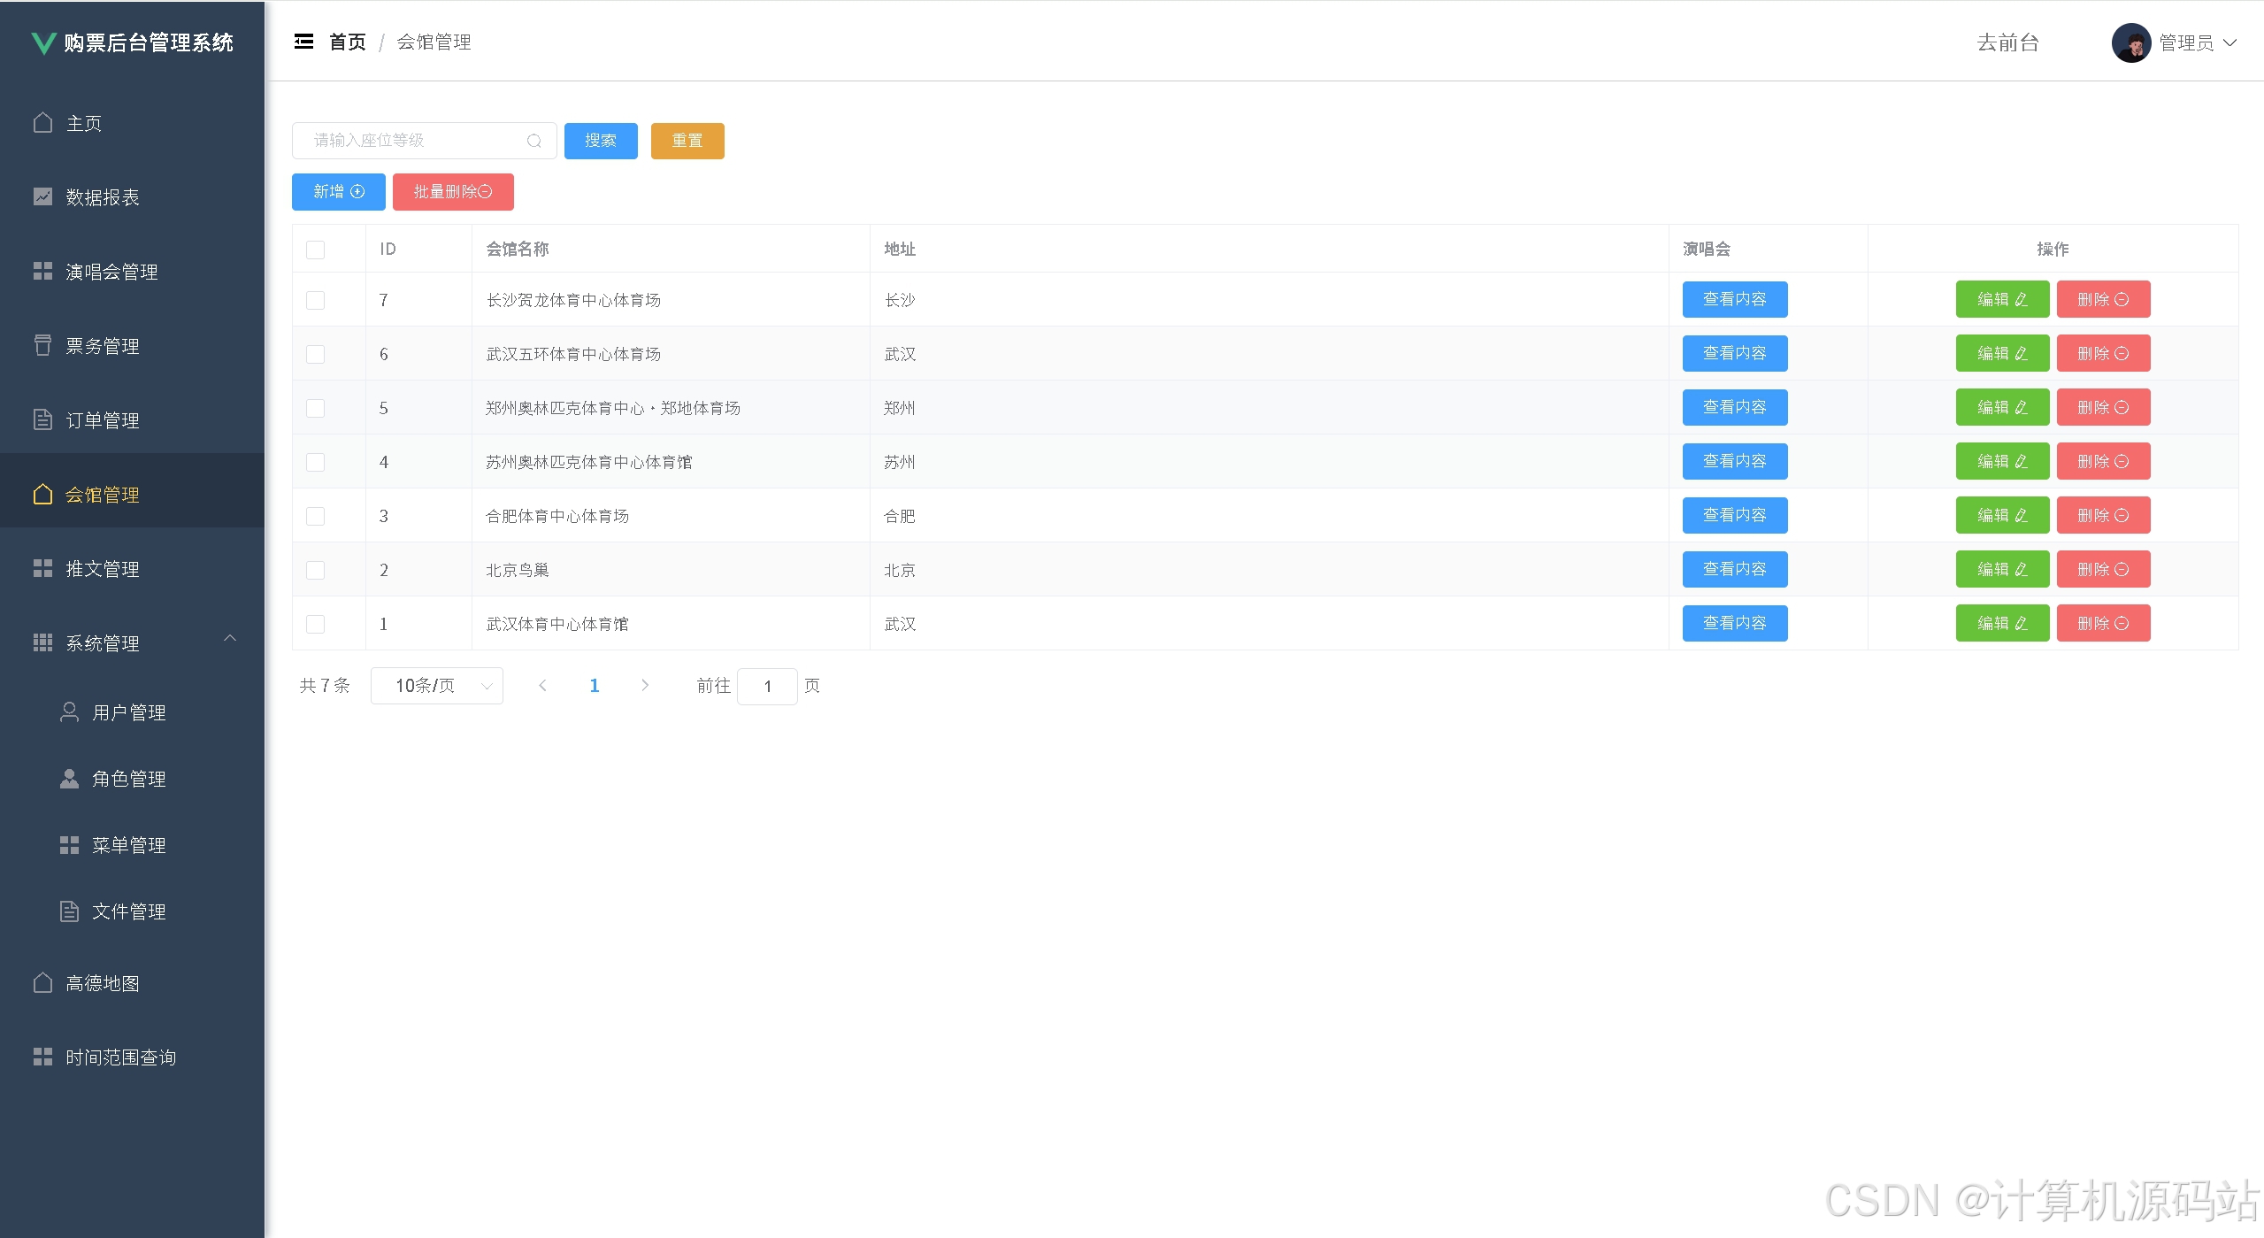
Task: View 查看内容 for row ID 5
Action: click(x=1735, y=407)
